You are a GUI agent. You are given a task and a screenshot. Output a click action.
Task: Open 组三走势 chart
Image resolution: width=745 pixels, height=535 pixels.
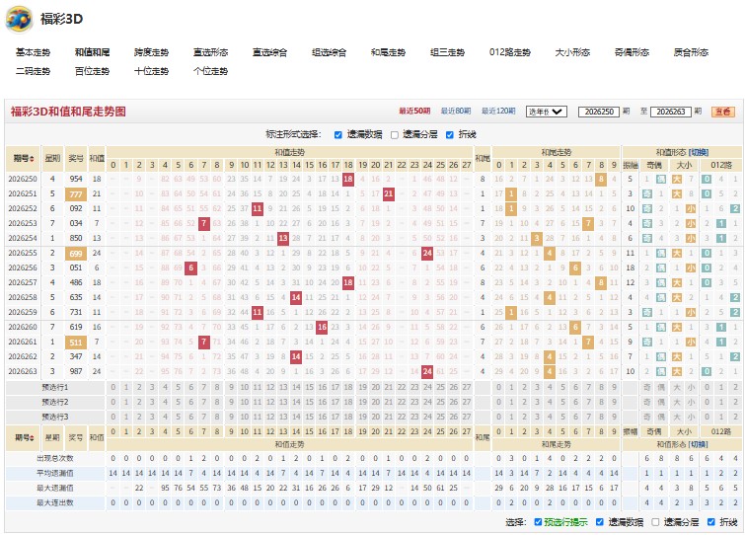447,52
